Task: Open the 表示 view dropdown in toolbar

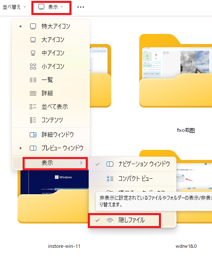Action: [51, 7]
